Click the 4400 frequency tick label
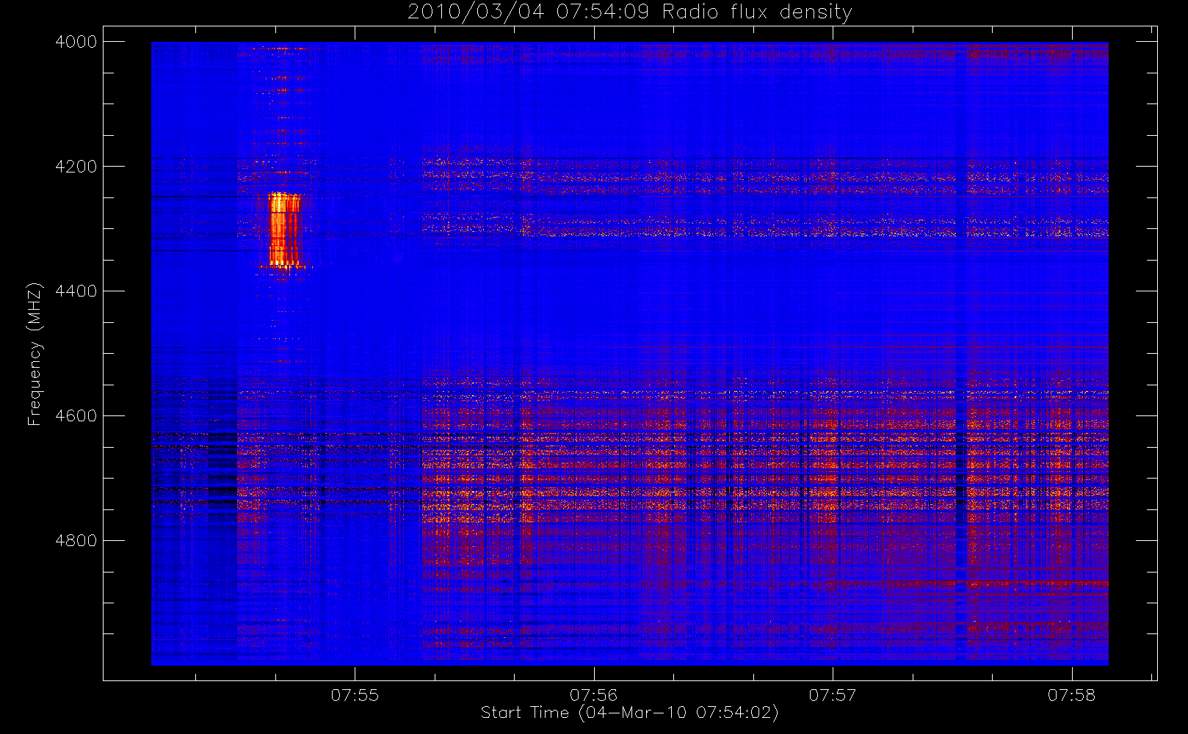Screen dimensions: 1188x734 pos(76,291)
